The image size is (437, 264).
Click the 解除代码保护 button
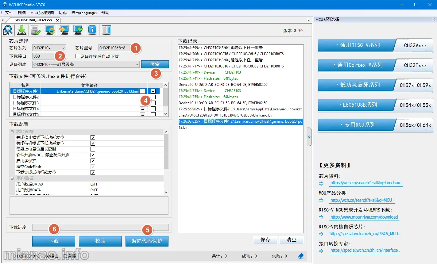pyautogui.click(x=147, y=241)
